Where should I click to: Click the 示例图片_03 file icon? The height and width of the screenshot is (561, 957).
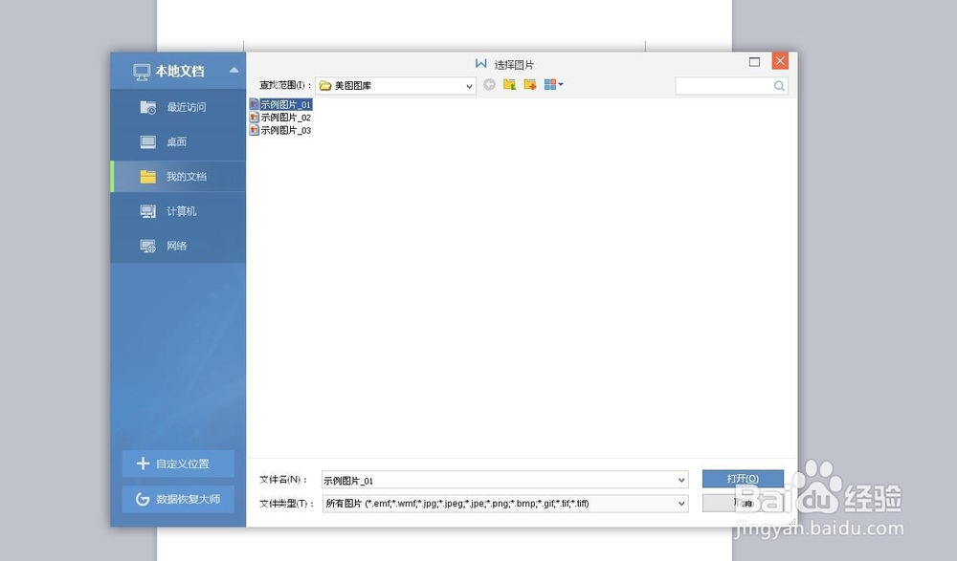tap(254, 130)
